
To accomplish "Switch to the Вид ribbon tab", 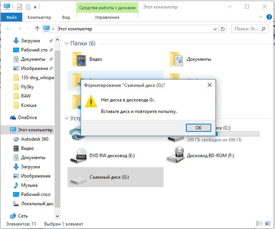I will coord(66,17).
